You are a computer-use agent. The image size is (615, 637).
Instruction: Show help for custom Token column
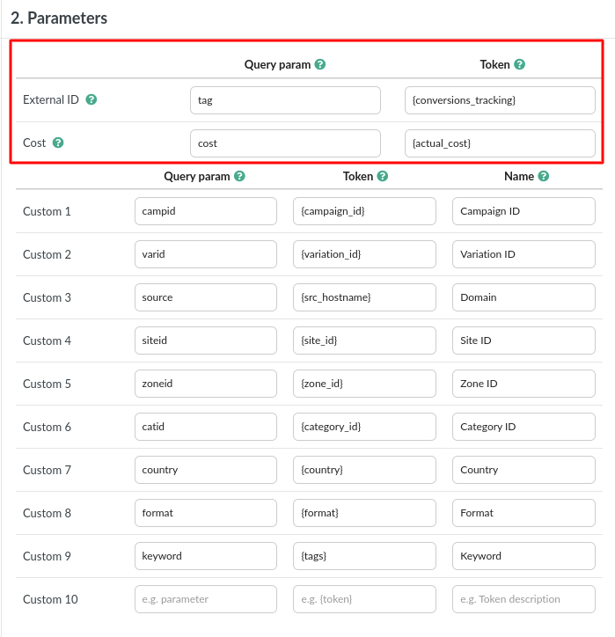point(383,176)
